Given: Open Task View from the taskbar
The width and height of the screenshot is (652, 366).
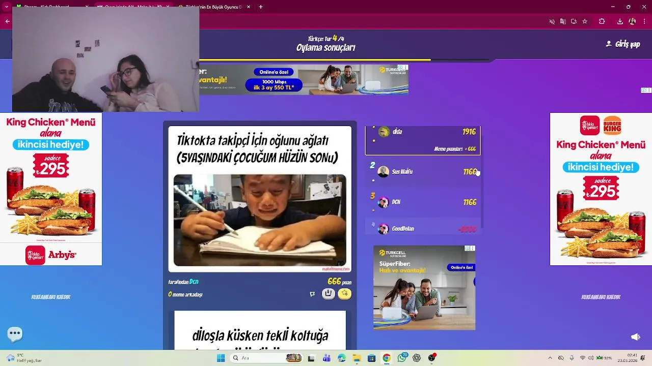Looking at the screenshot, I should (311, 358).
